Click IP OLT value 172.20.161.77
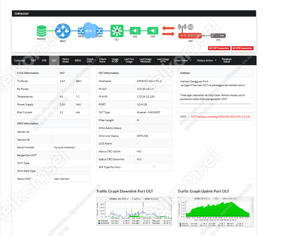 pyautogui.click(x=146, y=89)
